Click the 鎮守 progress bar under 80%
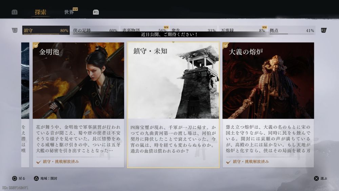Screen dimensions: 339x191 (x=46, y=34)
